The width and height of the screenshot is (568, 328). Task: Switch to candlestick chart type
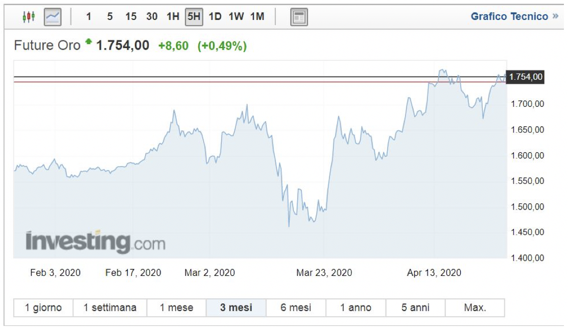(29, 17)
